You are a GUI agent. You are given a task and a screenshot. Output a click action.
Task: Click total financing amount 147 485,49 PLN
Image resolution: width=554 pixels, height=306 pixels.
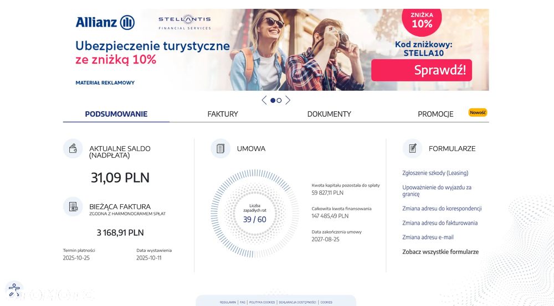[330, 216]
